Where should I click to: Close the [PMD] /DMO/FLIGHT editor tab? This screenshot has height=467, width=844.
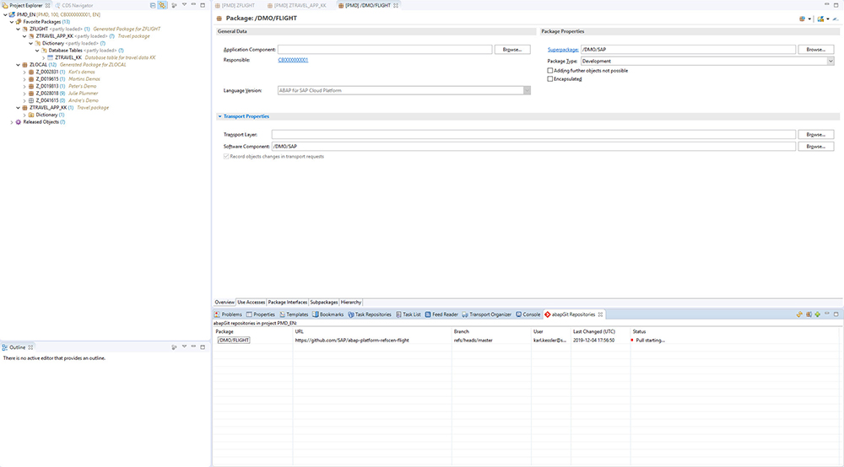click(x=396, y=5)
